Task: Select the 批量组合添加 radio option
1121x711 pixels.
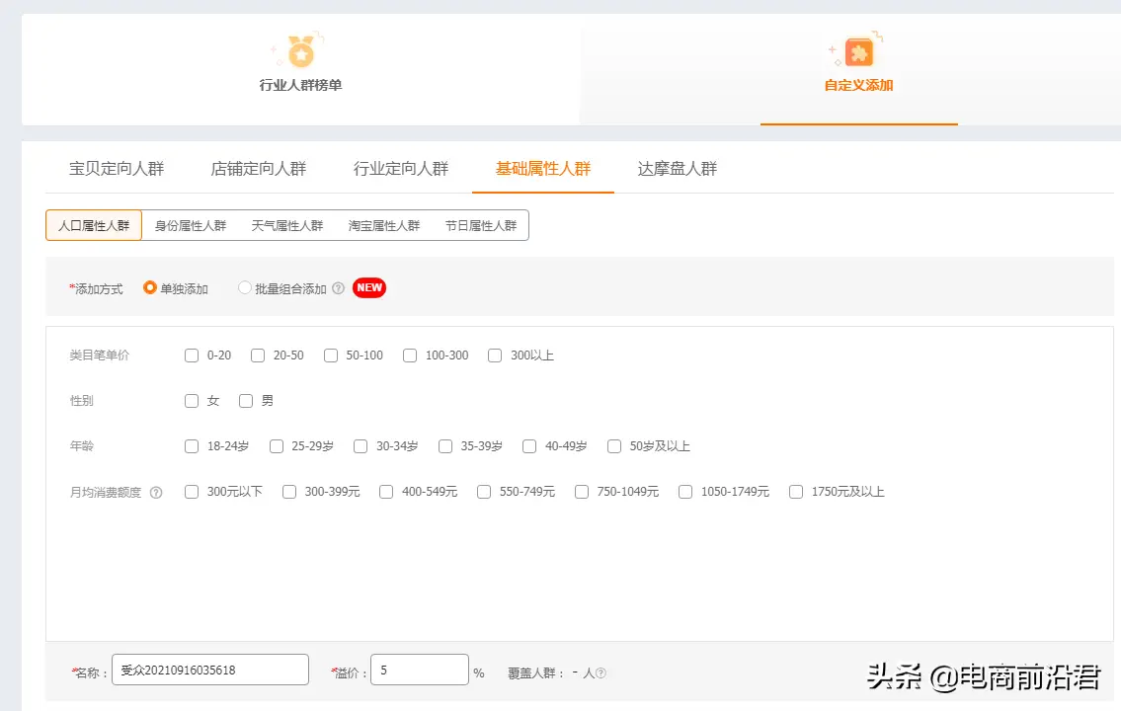Action: pos(244,287)
